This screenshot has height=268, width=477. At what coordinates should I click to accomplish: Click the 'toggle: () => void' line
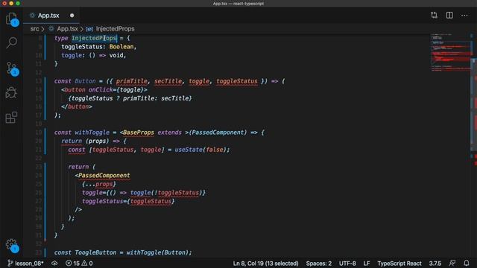click(x=93, y=55)
